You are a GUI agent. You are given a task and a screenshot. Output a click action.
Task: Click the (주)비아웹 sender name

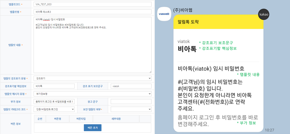tap(183, 10)
